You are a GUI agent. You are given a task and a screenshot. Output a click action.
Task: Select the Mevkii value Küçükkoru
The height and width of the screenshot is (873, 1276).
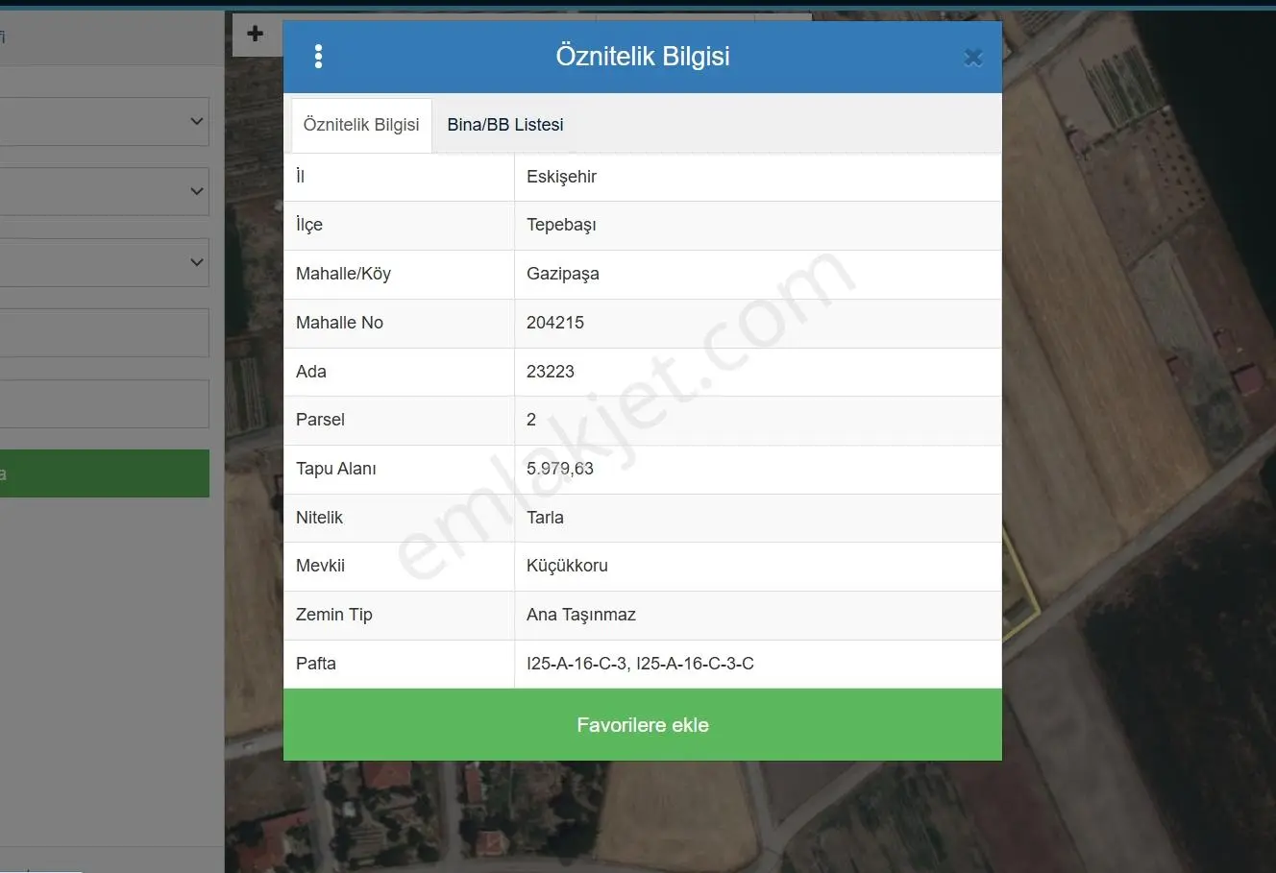click(567, 566)
